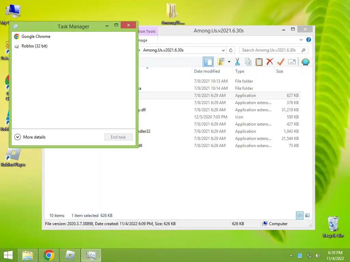Open the taskbar clock showing 6:10 PM

335,256
